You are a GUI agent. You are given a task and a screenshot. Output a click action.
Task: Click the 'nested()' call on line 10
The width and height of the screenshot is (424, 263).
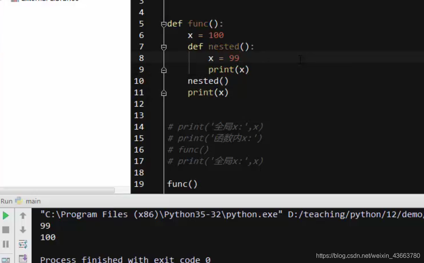pyautogui.click(x=208, y=81)
